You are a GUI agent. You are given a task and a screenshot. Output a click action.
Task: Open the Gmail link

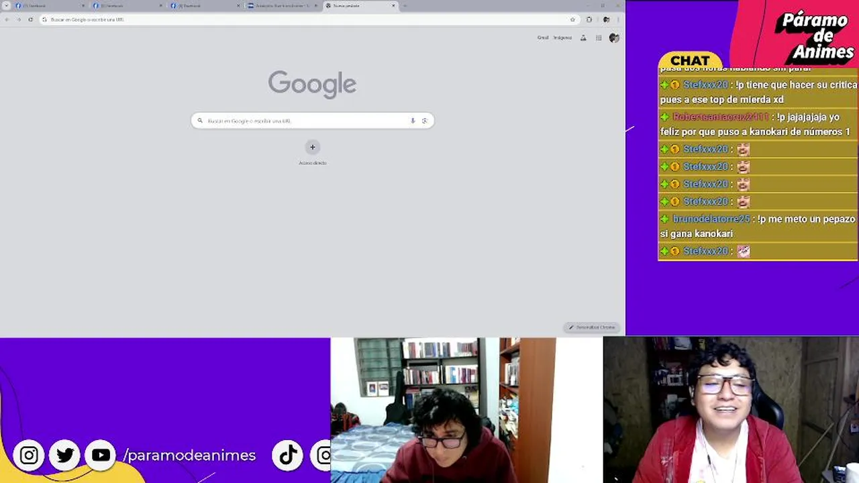coord(543,38)
